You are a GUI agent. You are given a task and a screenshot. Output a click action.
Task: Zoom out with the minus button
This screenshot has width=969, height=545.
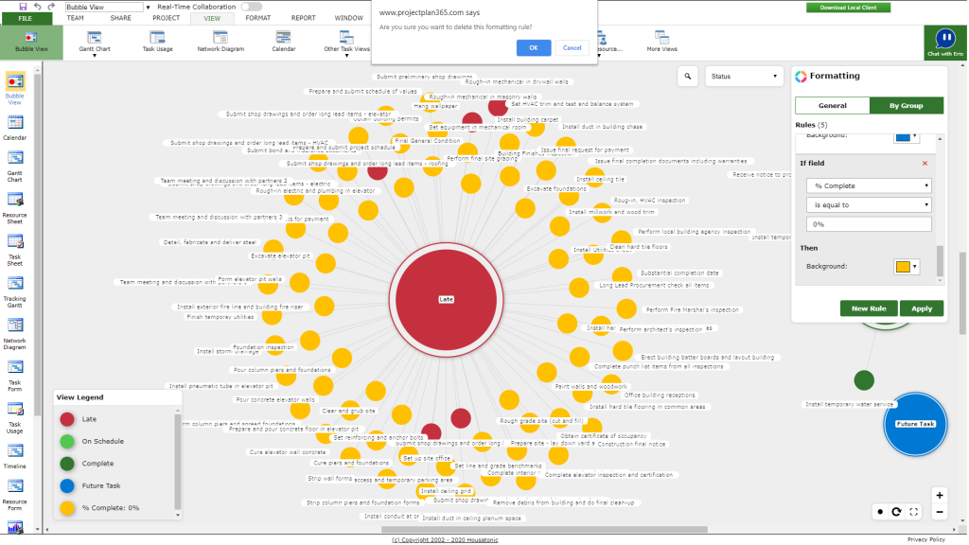(940, 512)
